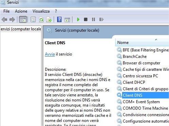Select the COMODO Time Machine service
Screen dimensions: 169x126
tap(146, 108)
